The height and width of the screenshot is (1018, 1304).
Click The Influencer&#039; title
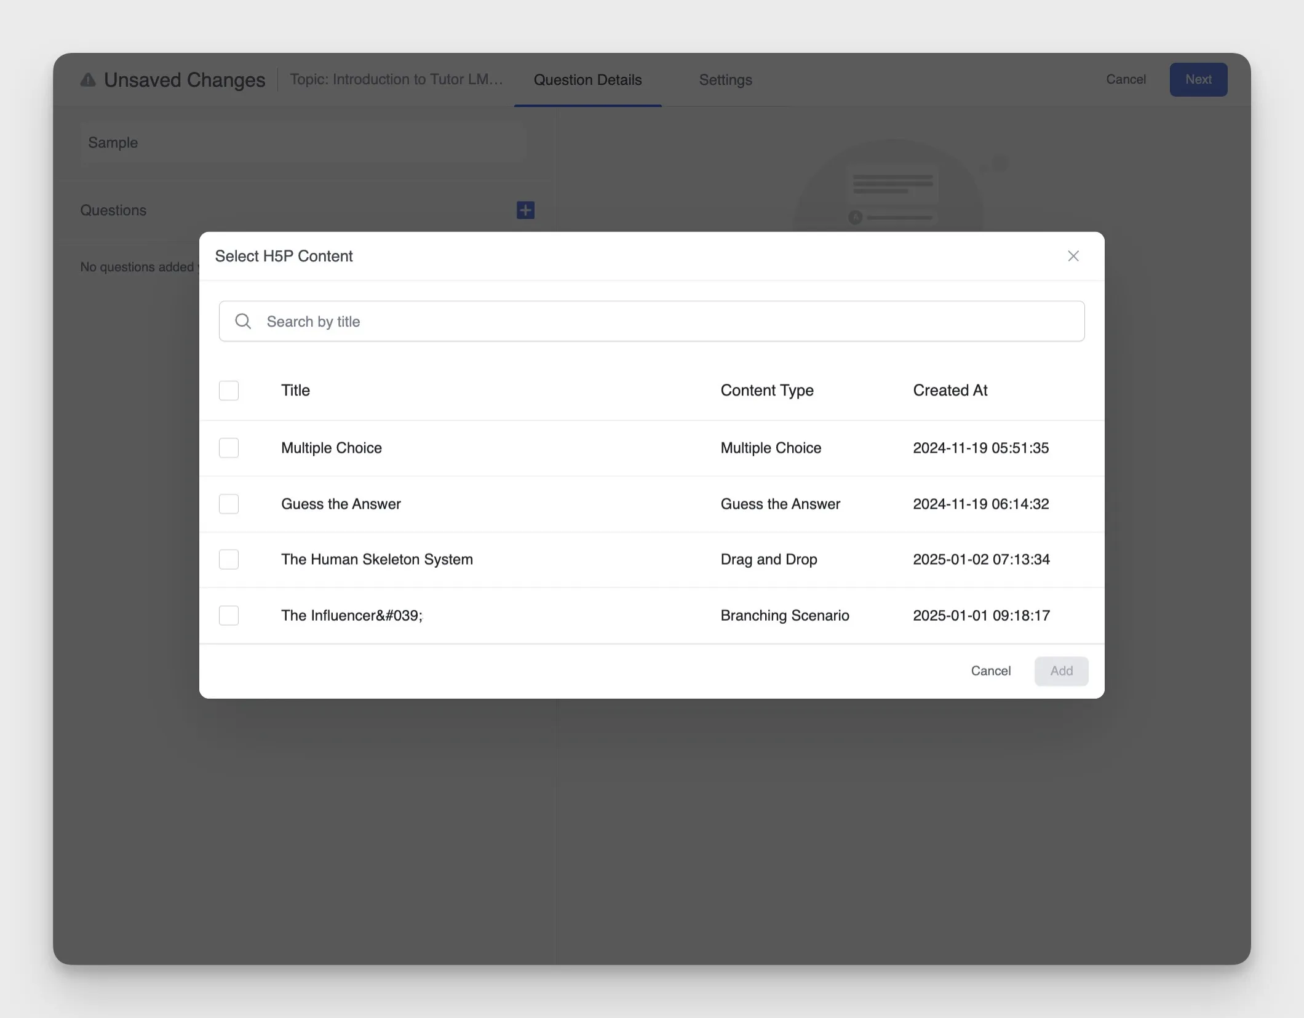pos(352,615)
